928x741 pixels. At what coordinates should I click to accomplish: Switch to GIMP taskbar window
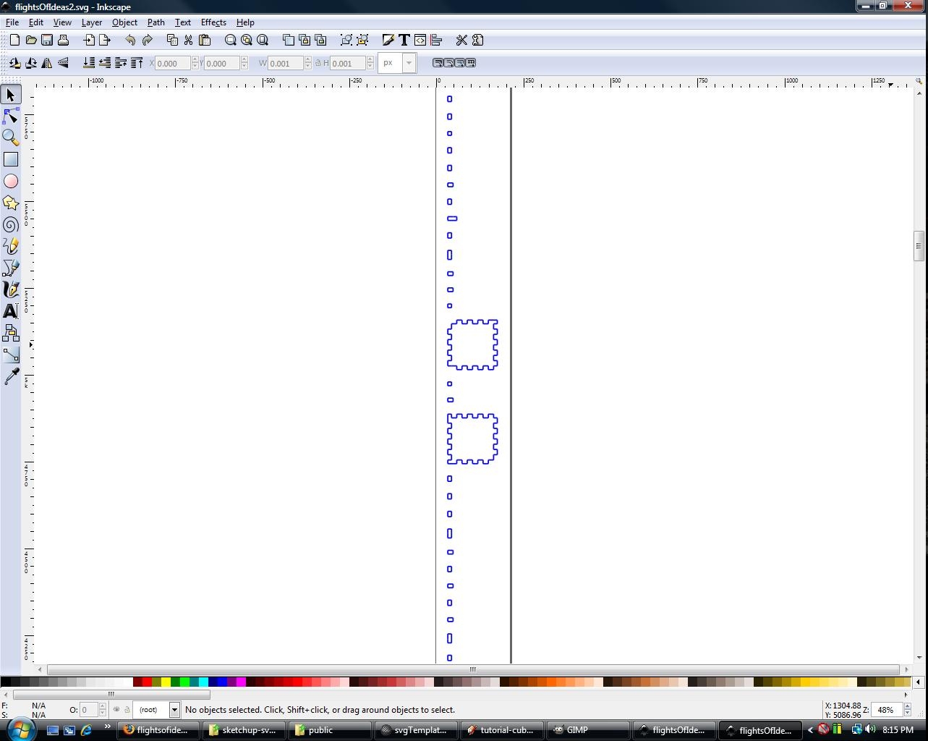[587, 730]
